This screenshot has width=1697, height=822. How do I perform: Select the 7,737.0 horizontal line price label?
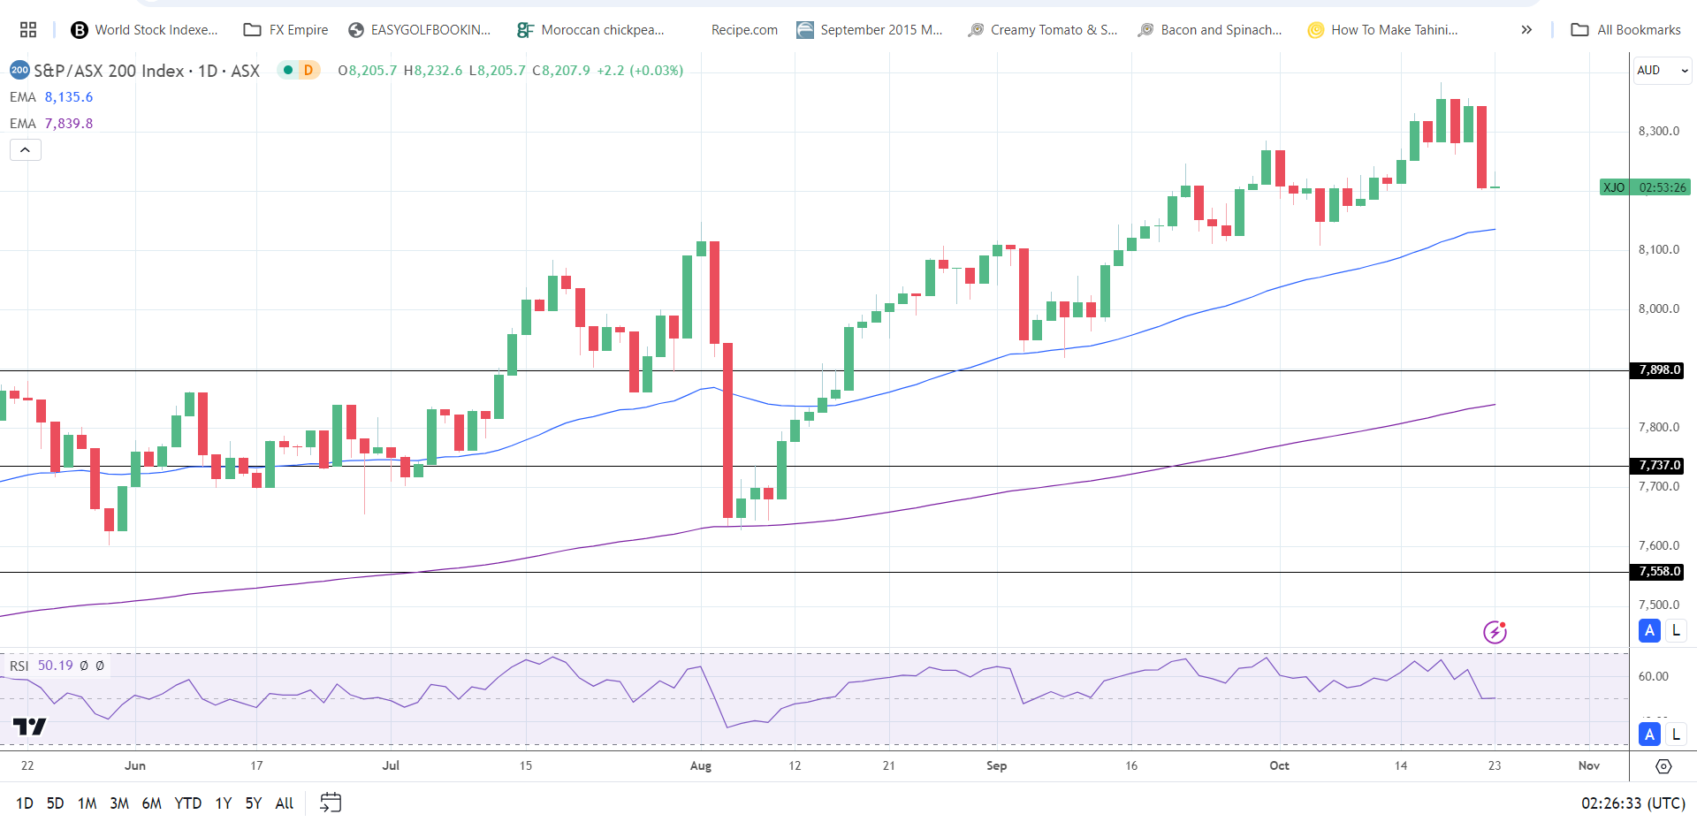click(x=1656, y=466)
